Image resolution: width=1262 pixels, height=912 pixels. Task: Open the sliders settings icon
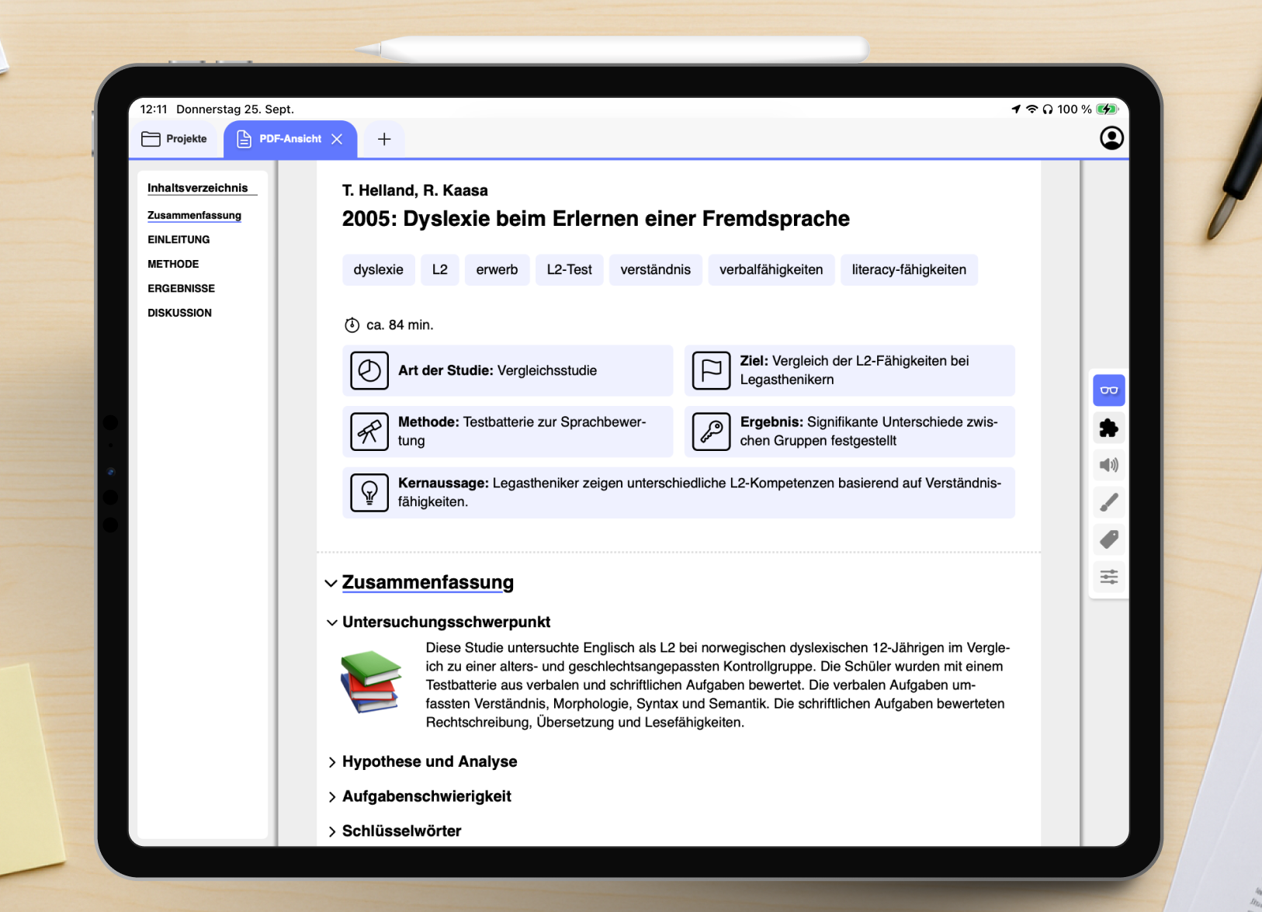1108,577
